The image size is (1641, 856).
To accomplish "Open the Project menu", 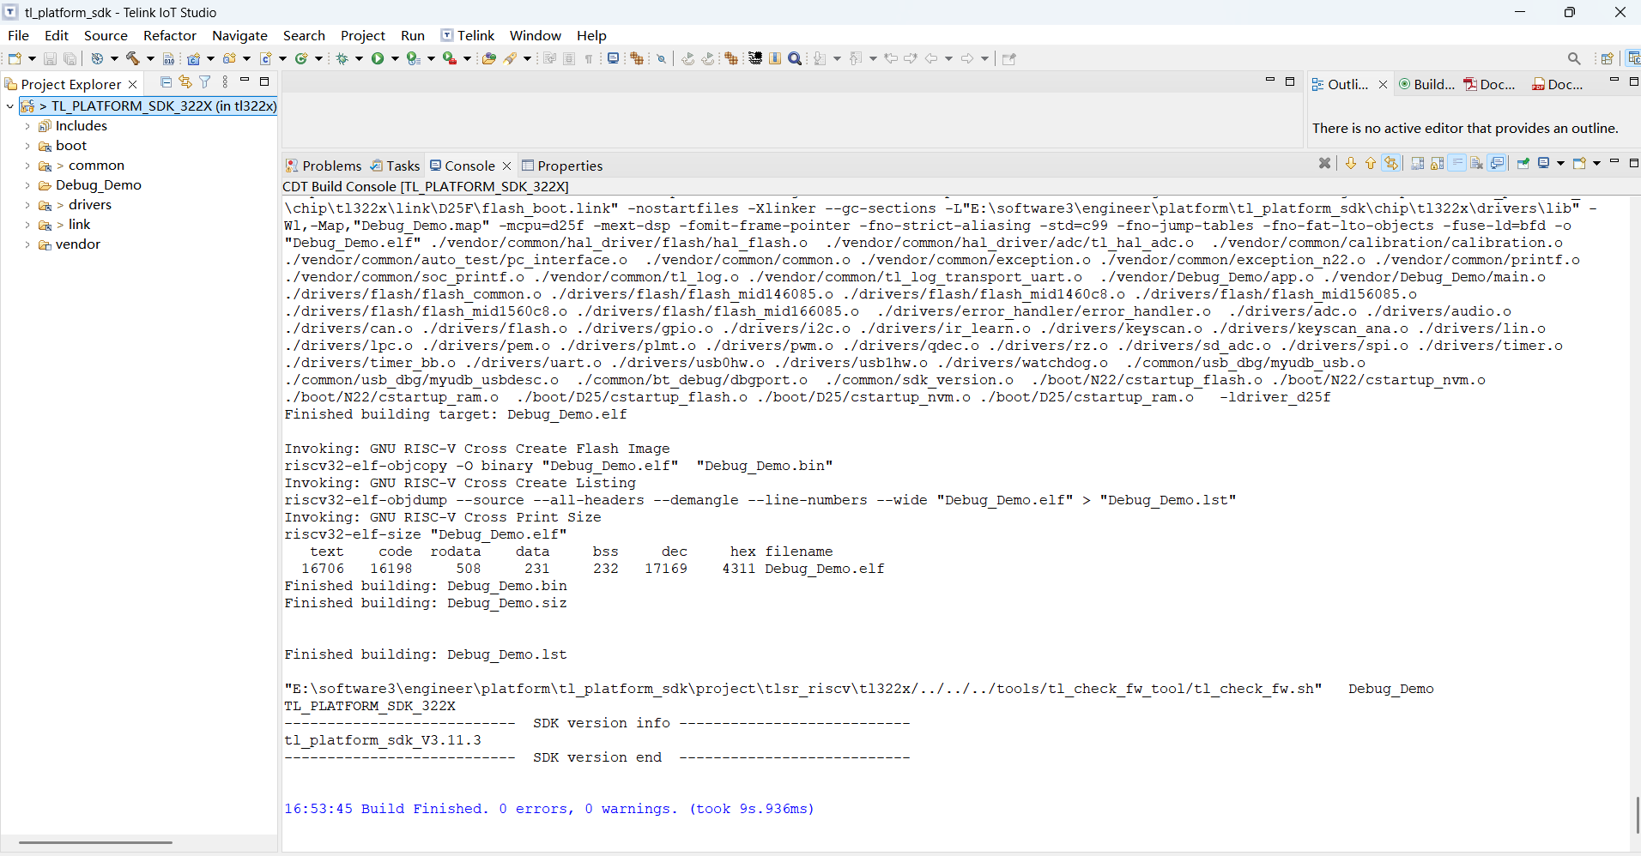I will coord(363,35).
